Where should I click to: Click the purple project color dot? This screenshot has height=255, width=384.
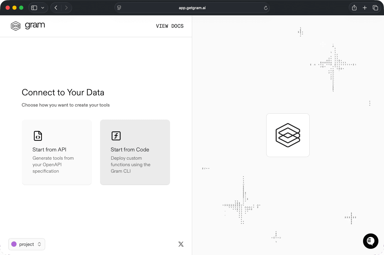(14, 244)
